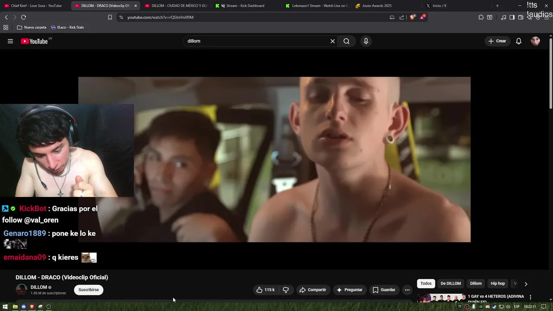Open the Windows Start menu
Image resolution: width=553 pixels, height=311 pixels.
coord(5,307)
